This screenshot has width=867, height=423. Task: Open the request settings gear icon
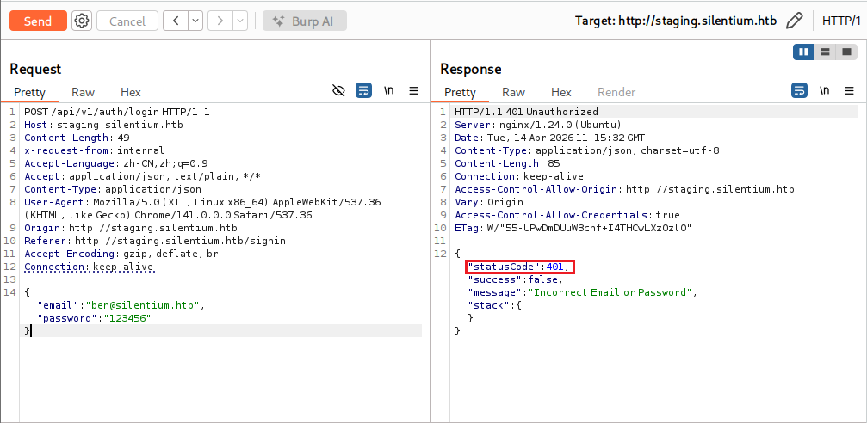pyautogui.click(x=82, y=21)
